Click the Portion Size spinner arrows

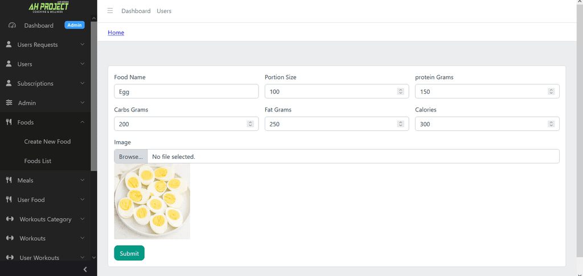point(400,92)
